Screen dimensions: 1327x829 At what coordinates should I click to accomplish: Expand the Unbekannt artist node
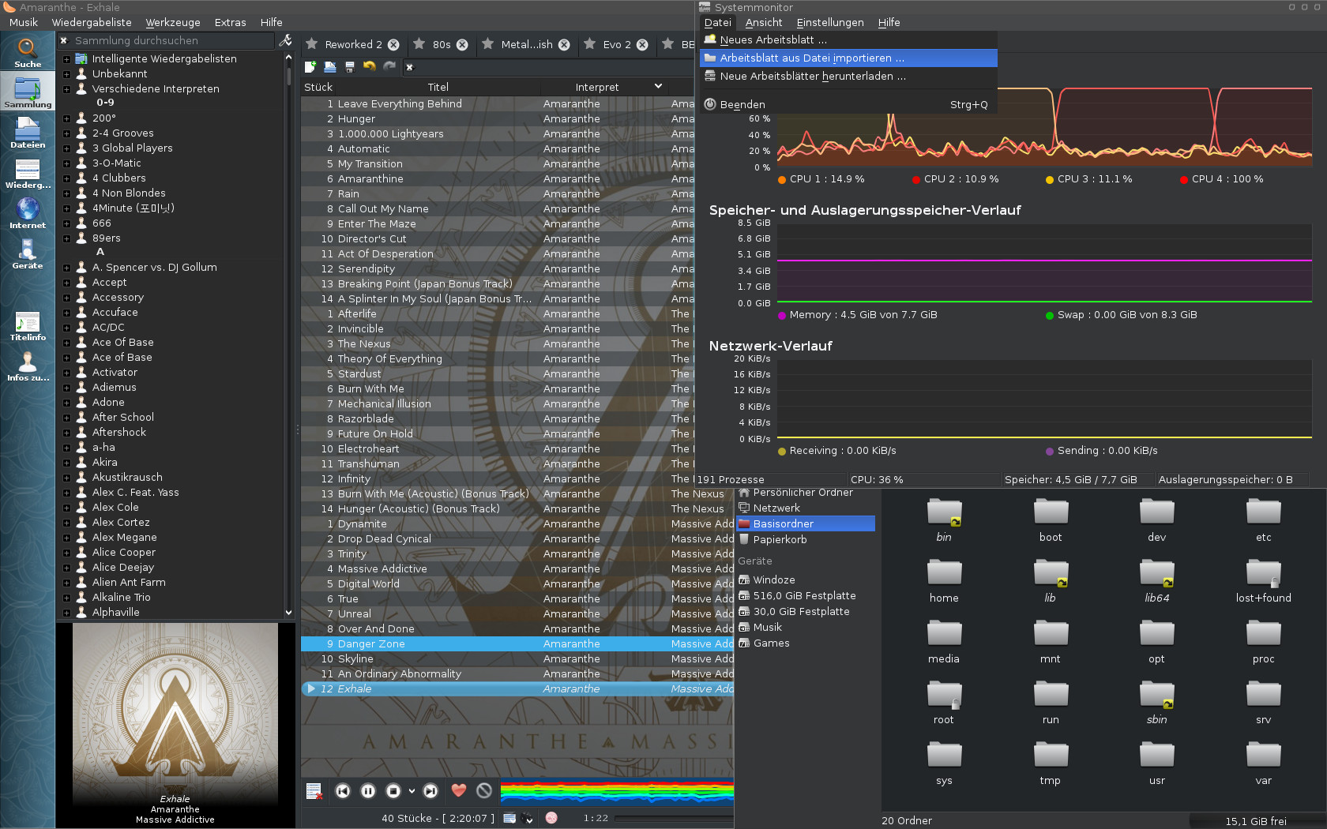pos(66,74)
